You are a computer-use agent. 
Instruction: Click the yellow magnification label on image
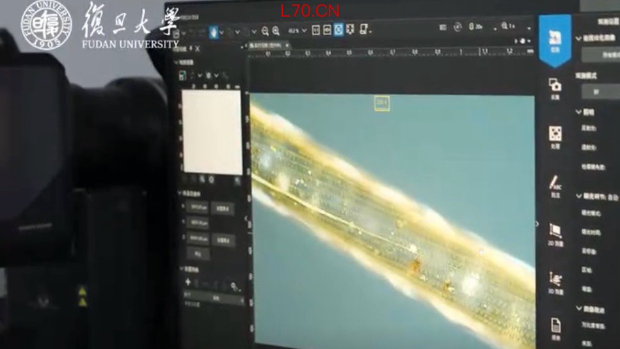tap(382, 103)
